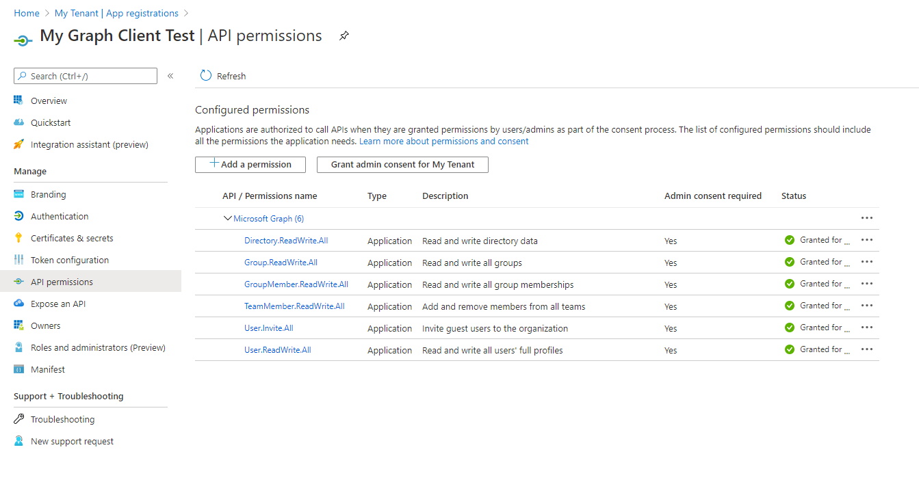Click green granted checkmark for User.Invite.All
The image size is (919, 495).
click(x=790, y=327)
